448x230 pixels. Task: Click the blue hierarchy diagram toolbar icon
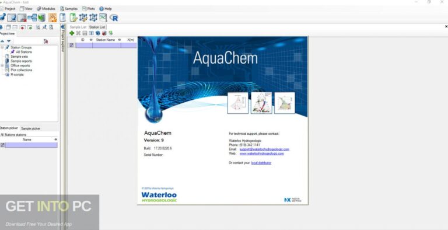pyautogui.click(x=32, y=18)
